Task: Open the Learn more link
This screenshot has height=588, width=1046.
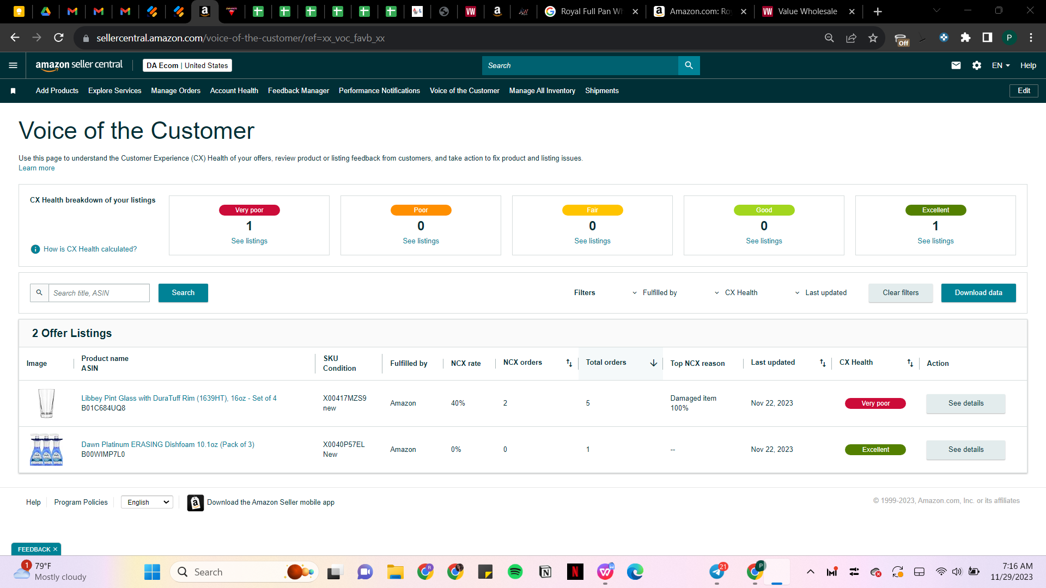Action: pyautogui.click(x=37, y=168)
